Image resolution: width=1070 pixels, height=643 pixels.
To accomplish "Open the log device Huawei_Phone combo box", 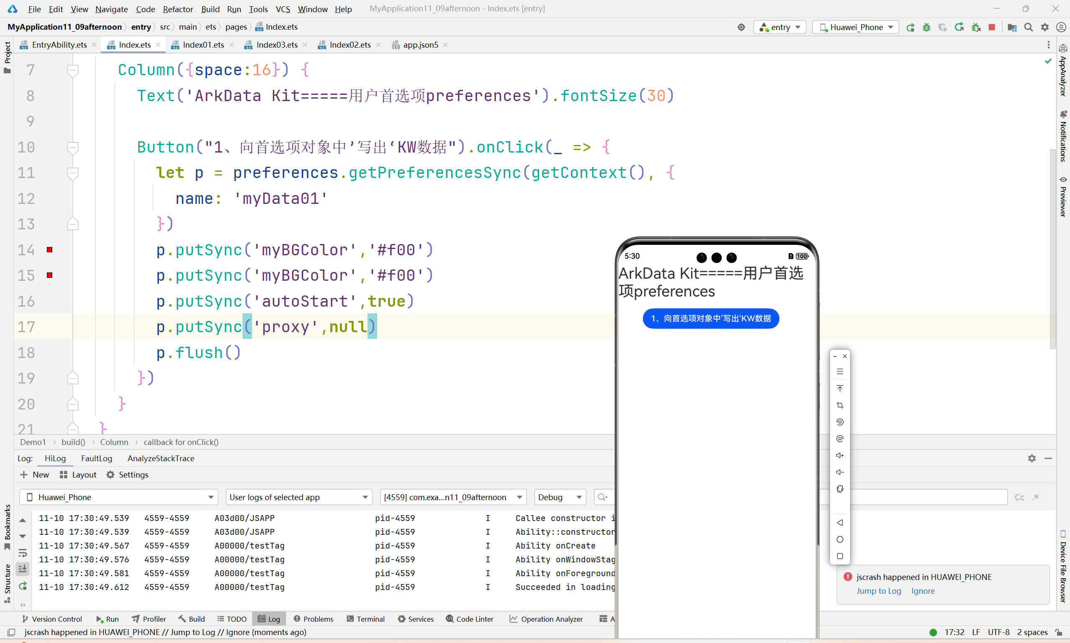I will click(x=119, y=497).
